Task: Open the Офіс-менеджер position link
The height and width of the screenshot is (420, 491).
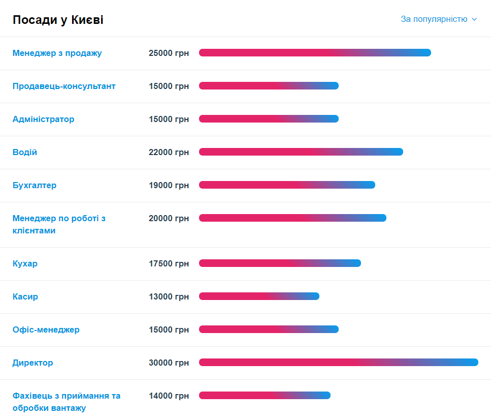Action: (x=46, y=329)
